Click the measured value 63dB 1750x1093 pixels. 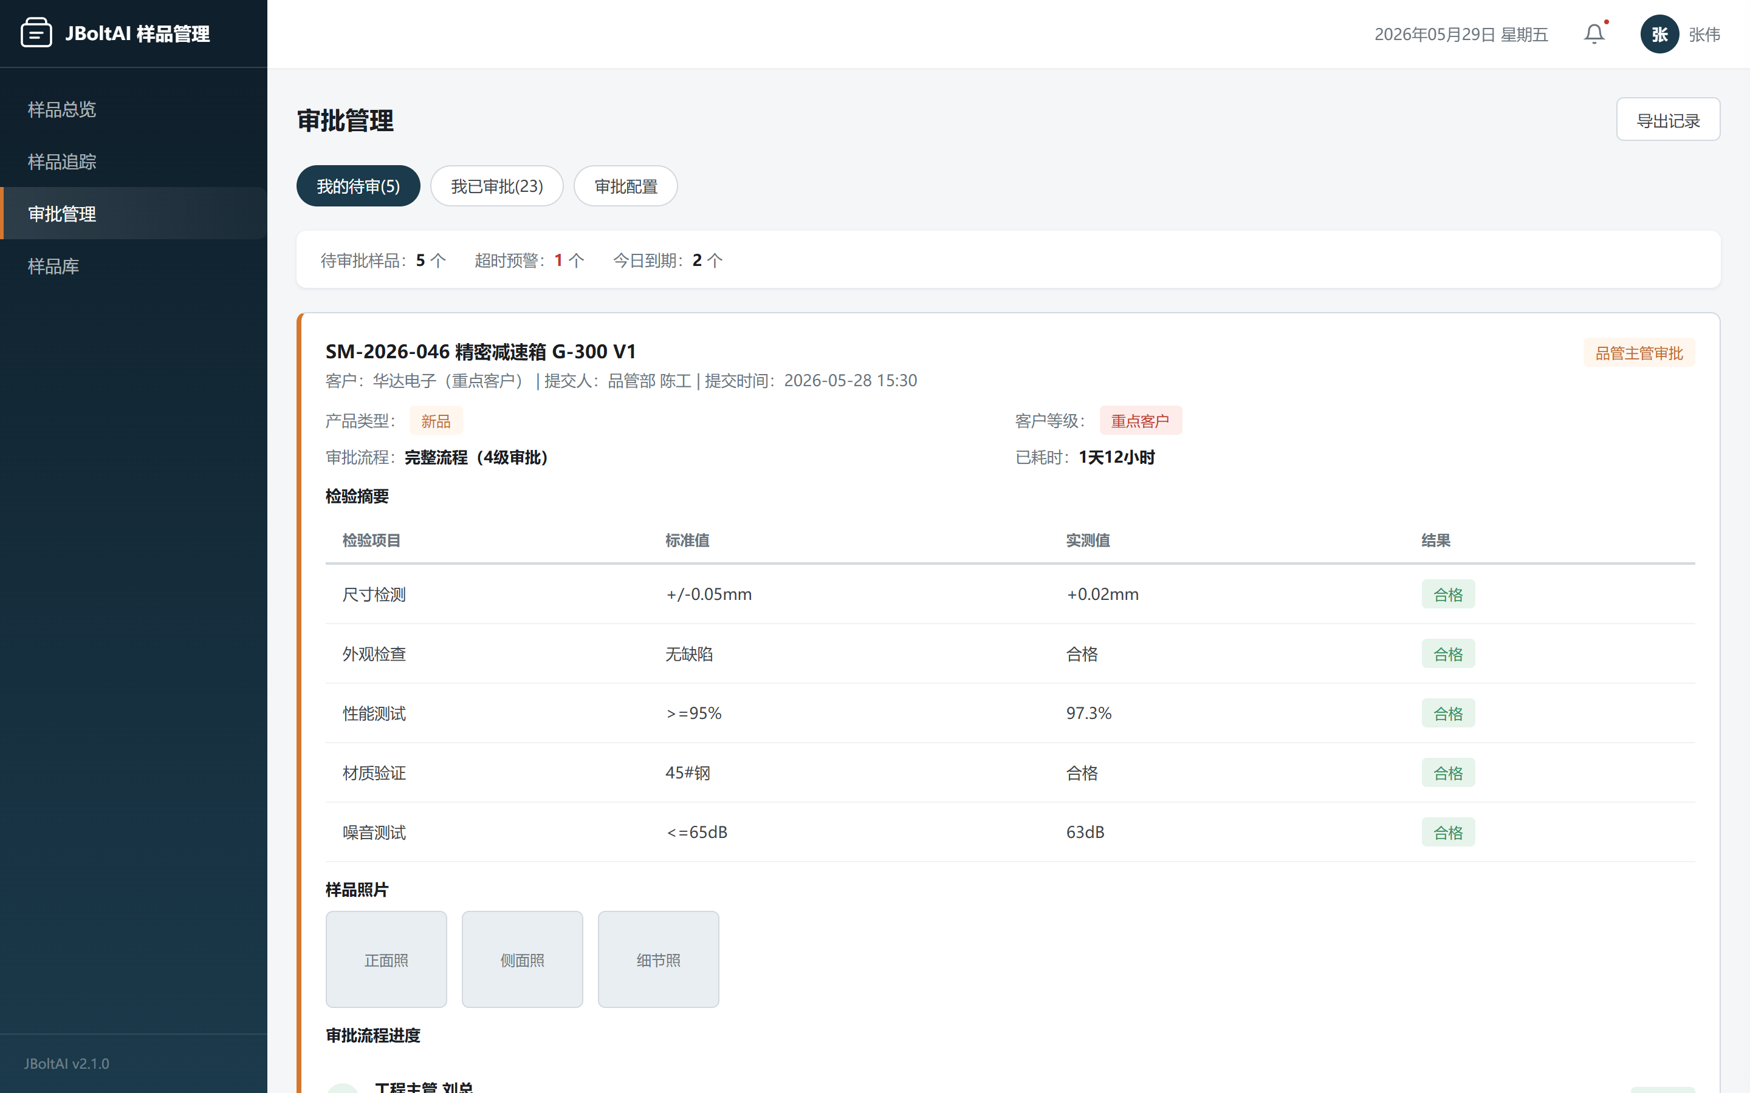tap(1085, 832)
